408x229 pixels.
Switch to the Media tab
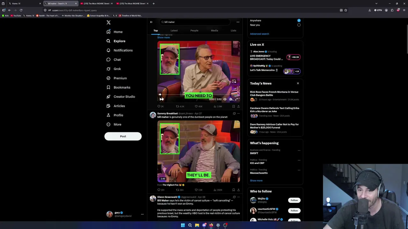(215, 31)
